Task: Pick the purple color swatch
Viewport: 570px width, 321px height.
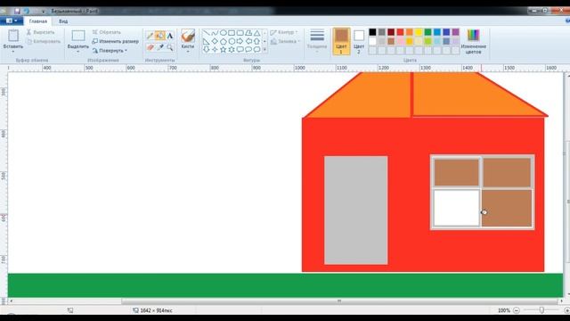Action: pyautogui.click(x=455, y=32)
